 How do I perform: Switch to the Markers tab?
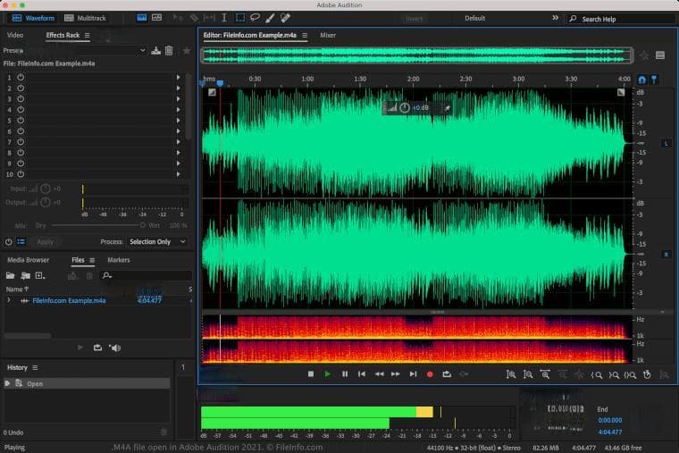[119, 260]
